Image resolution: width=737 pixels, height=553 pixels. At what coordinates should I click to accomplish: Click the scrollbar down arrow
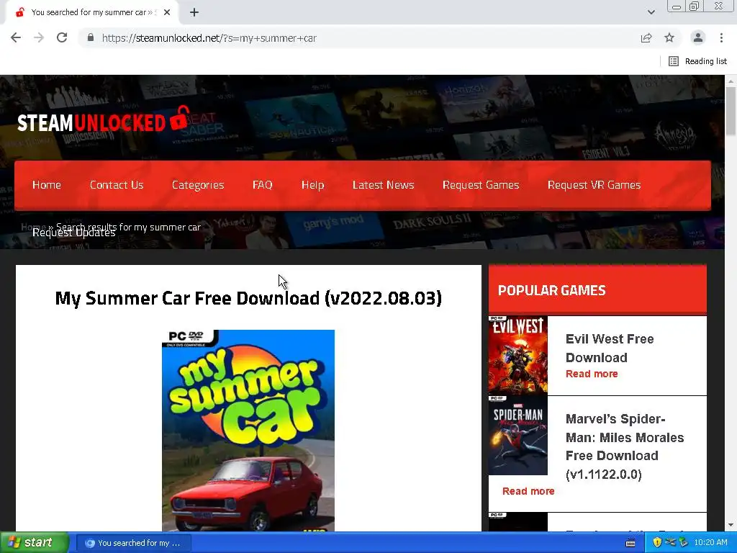tap(731, 525)
